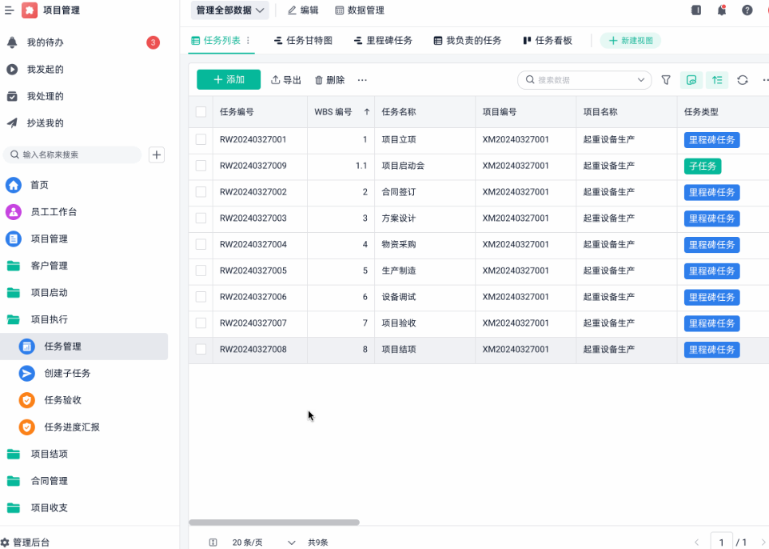Click the green 添加 button
The height and width of the screenshot is (549, 769).
point(229,80)
